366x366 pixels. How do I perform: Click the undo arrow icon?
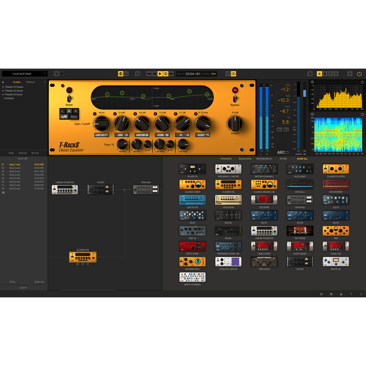[56, 74]
